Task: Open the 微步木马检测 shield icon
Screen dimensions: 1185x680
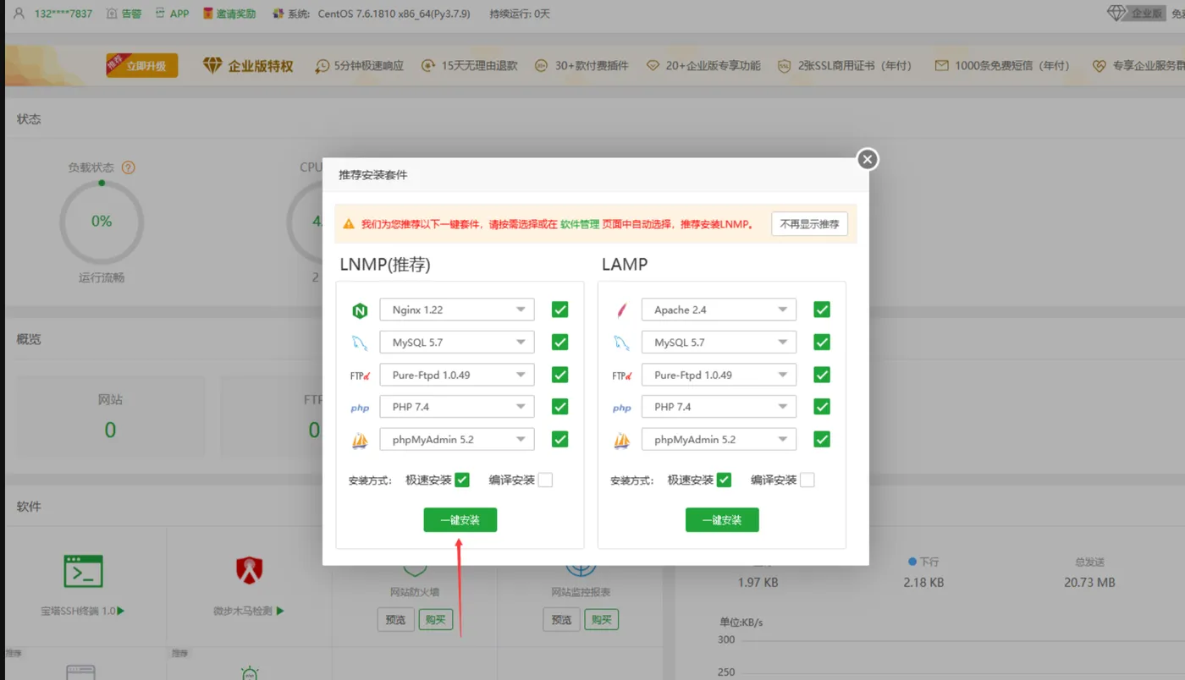Action: pyautogui.click(x=249, y=571)
